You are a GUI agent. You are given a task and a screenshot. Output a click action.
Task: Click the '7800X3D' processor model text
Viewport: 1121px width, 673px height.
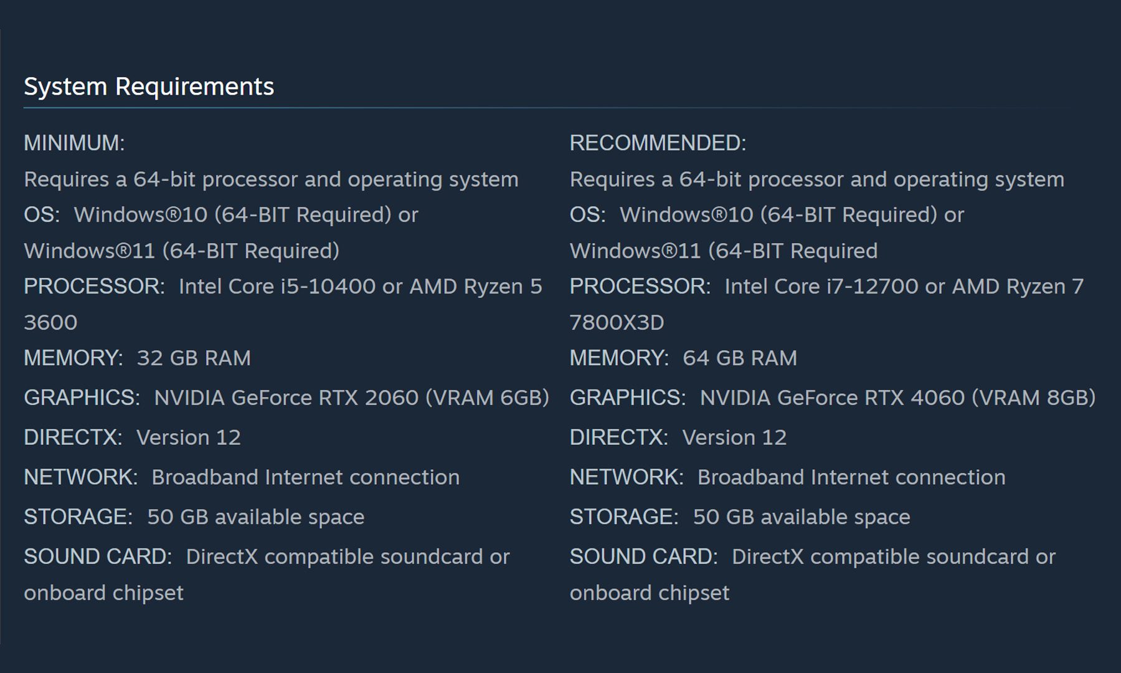pos(617,323)
